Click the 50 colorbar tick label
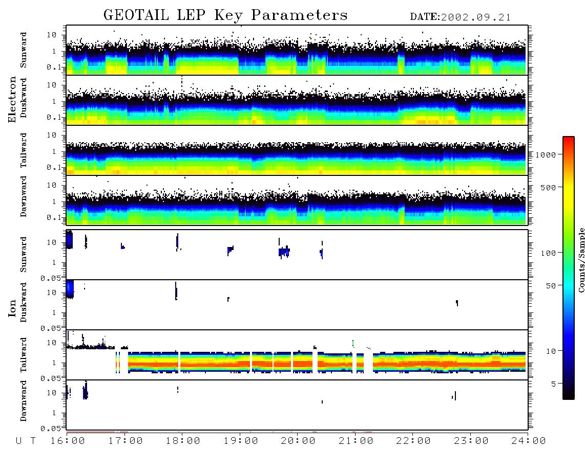This screenshot has width=585, height=450. [551, 286]
